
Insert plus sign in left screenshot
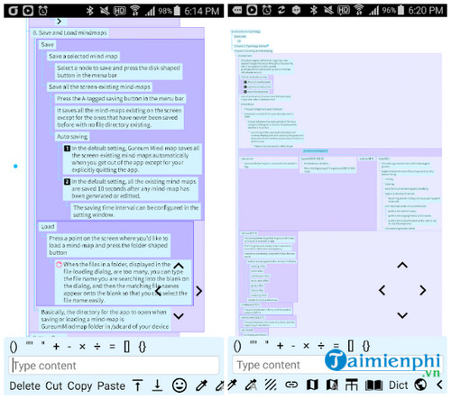point(56,347)
